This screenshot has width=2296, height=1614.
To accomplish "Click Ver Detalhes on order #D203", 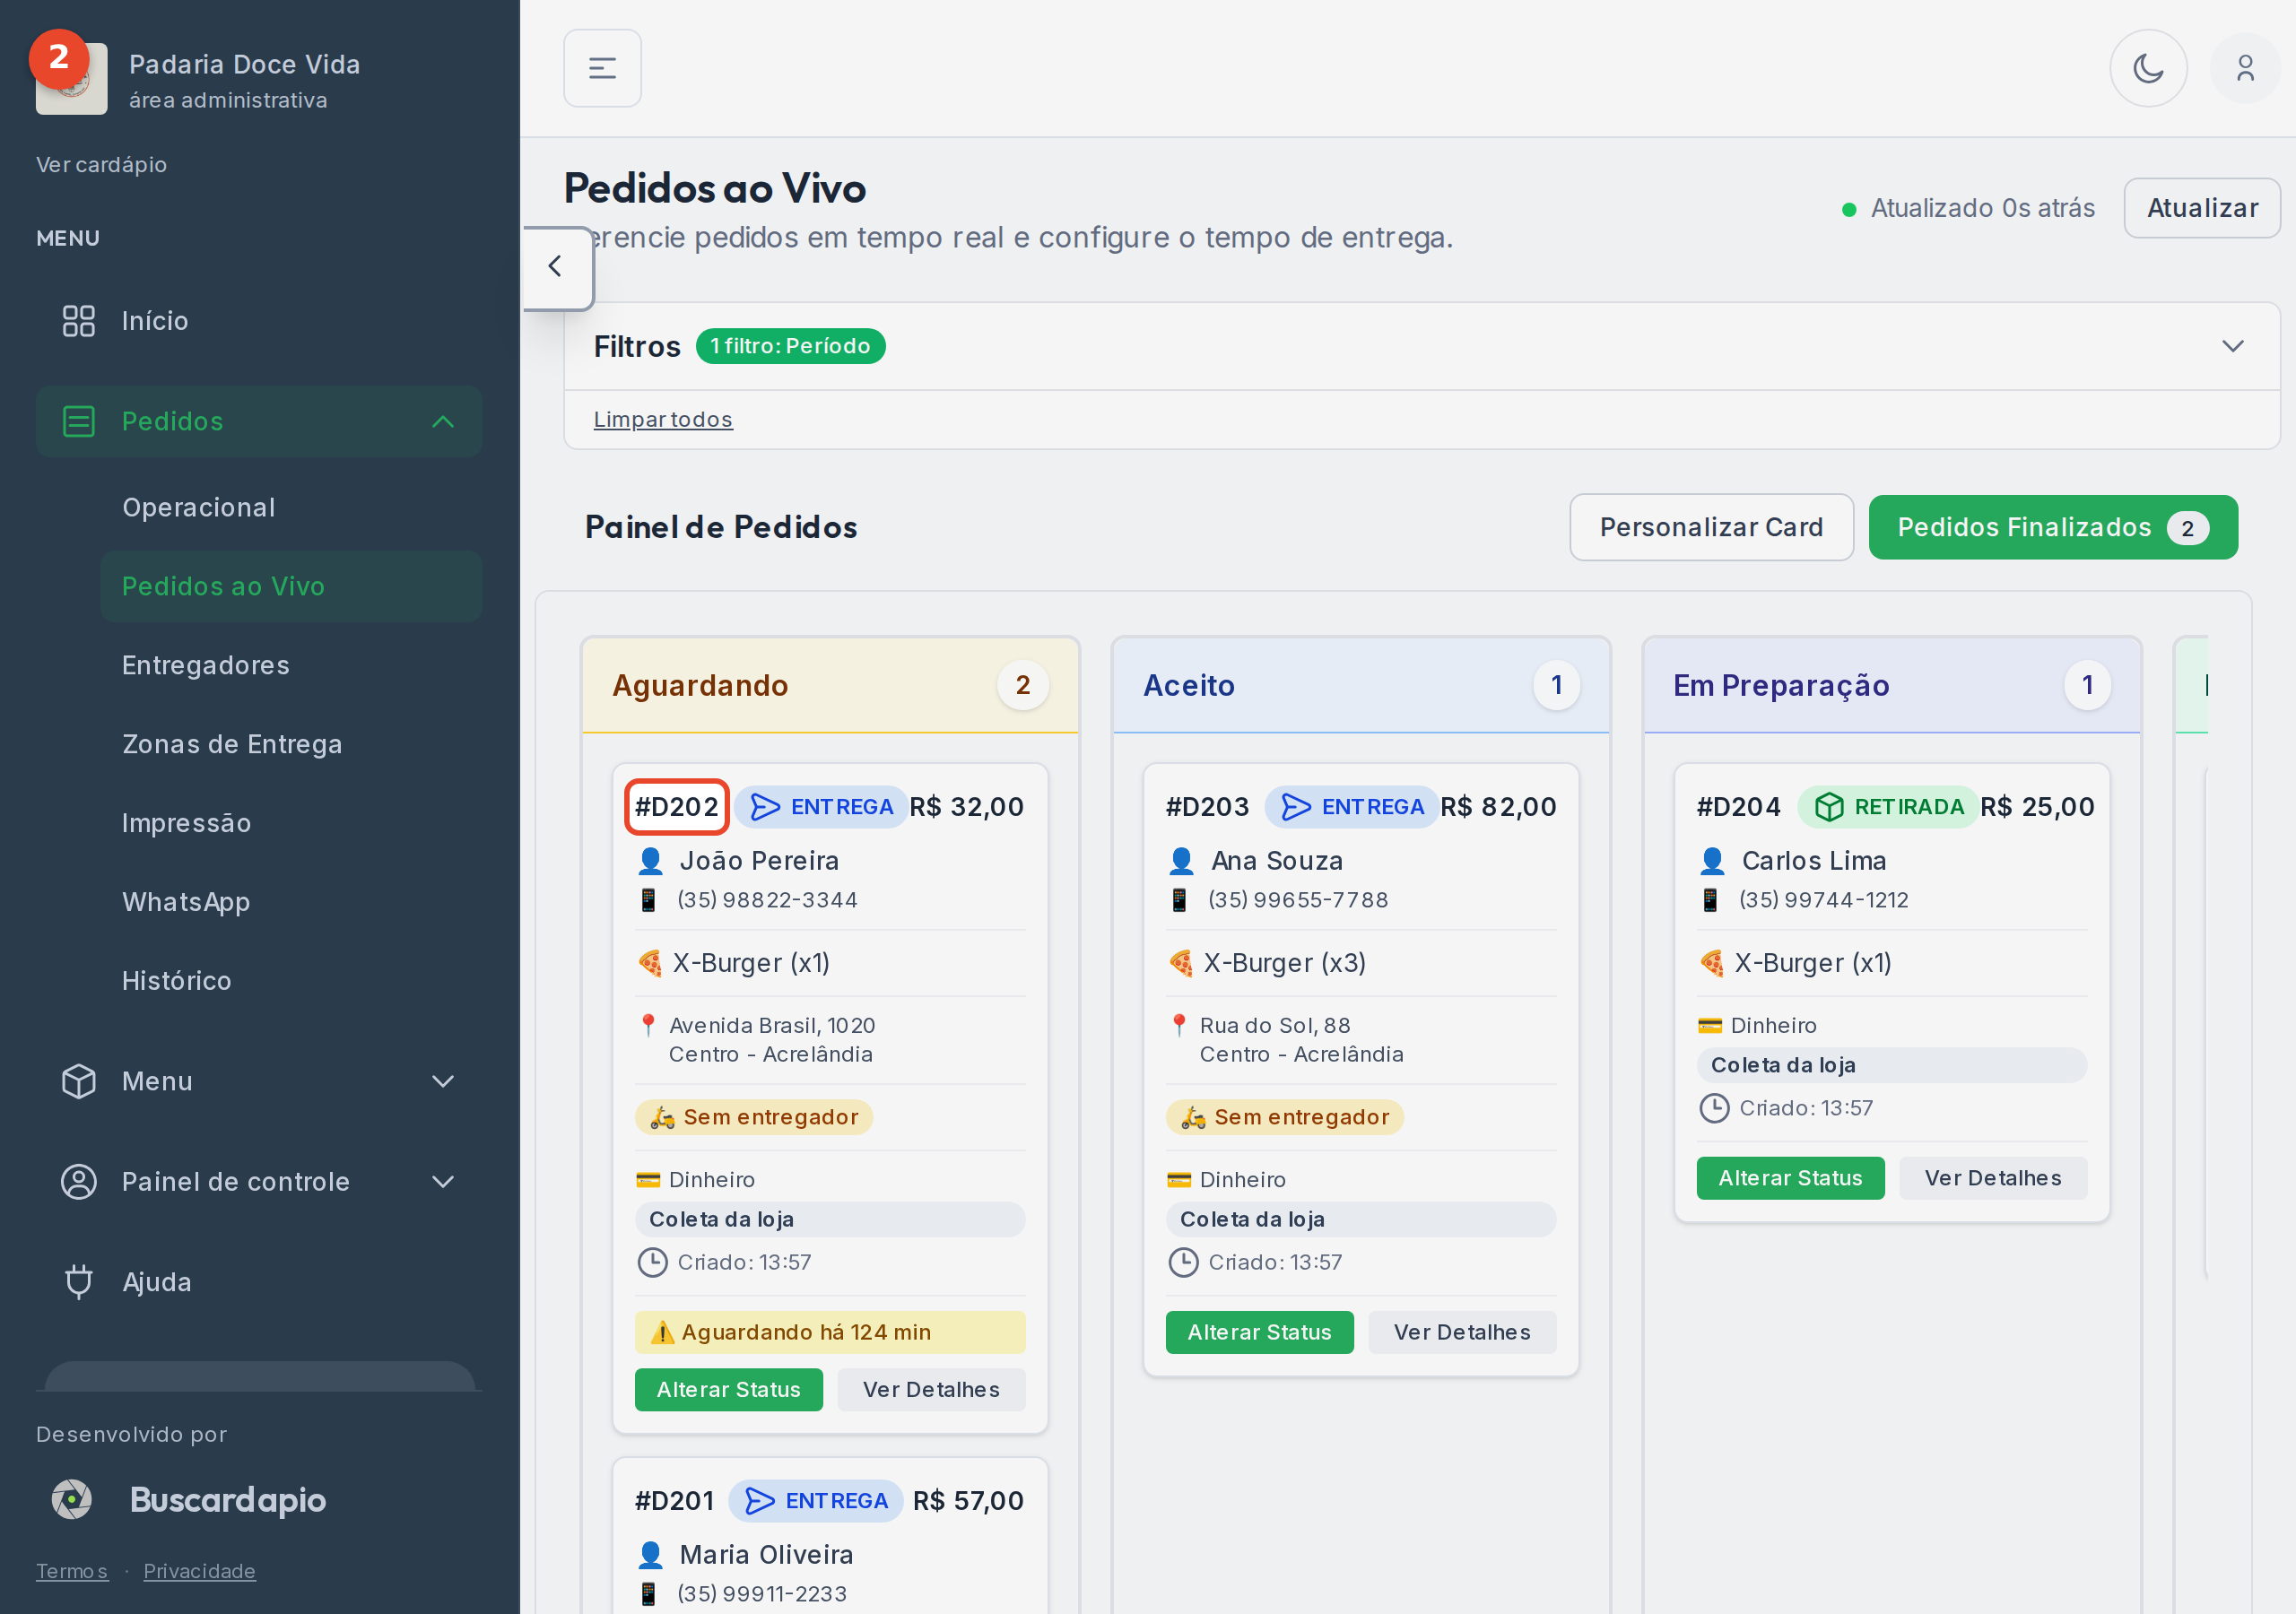I will [1462, 1332].
